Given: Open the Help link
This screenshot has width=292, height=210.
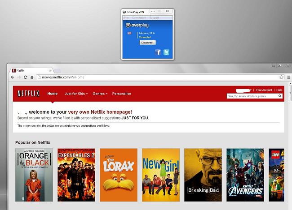Looking at the screenshot, I should pos(279,90).
